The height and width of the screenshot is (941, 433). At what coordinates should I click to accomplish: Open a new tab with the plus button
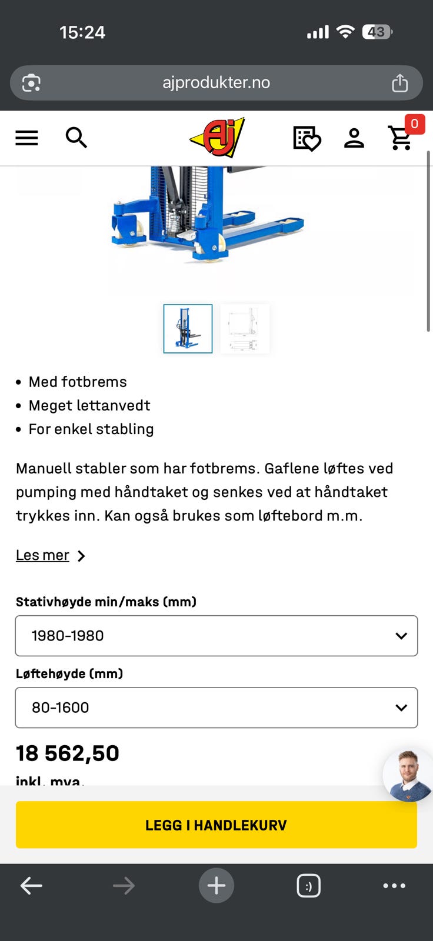click(216, 885)
